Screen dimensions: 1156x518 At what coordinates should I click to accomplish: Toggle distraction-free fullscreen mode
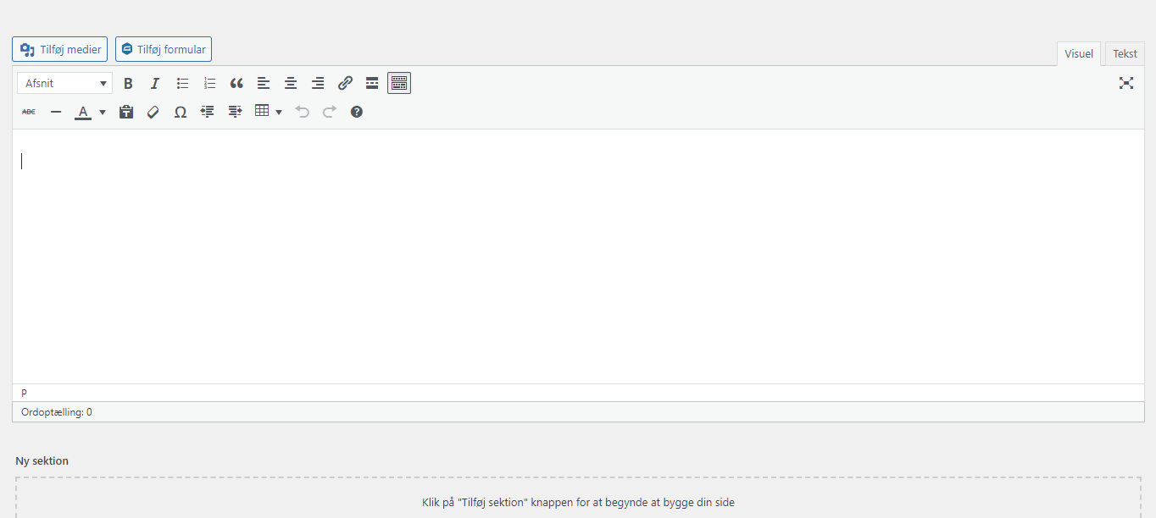coord(1125,83)
